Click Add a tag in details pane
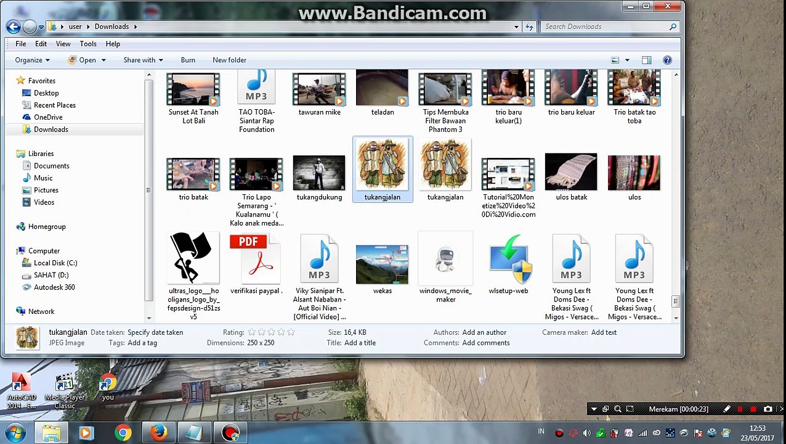The height and width of the screenshot is (444, 786). click(x=142, y=343)
